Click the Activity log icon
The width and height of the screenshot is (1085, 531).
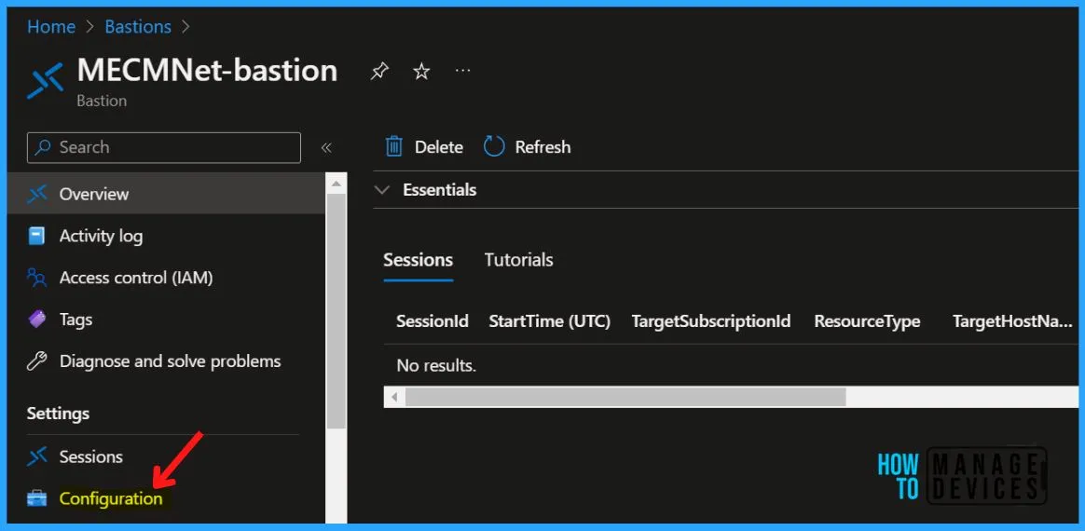point(36,236)
